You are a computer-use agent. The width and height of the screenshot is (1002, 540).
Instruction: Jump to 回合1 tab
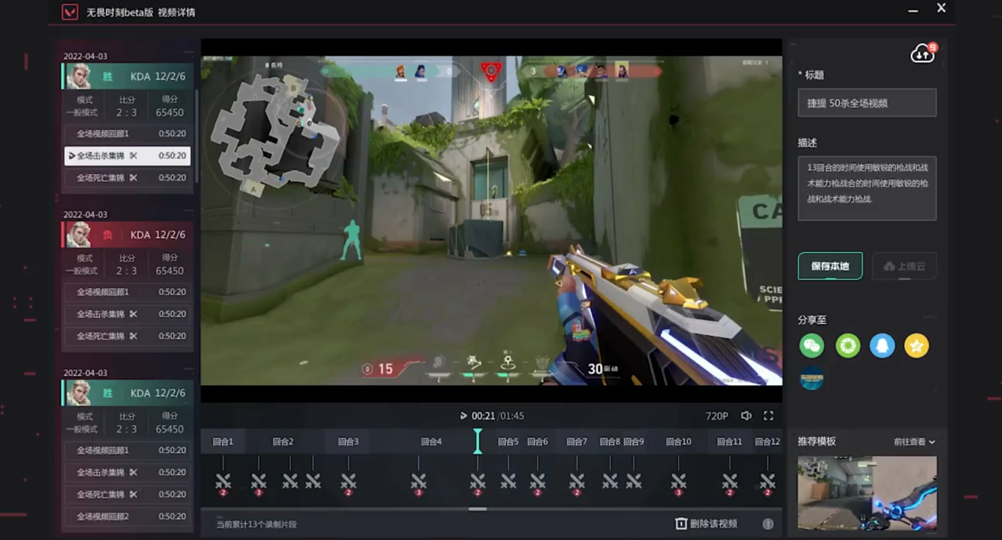click(x=223, y=442)
